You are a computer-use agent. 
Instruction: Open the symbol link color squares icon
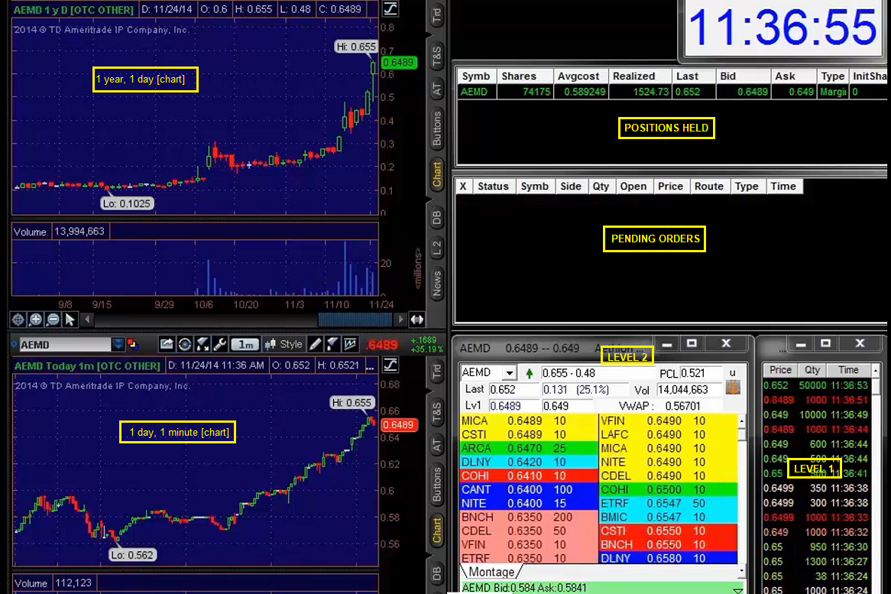133,344
